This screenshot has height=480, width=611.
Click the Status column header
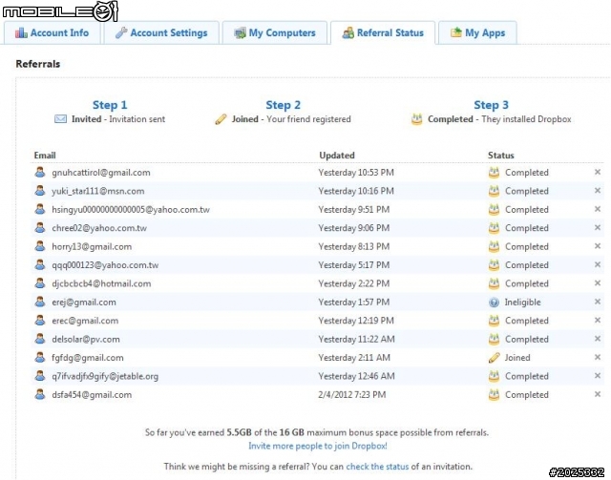click(x=500, y=155)
